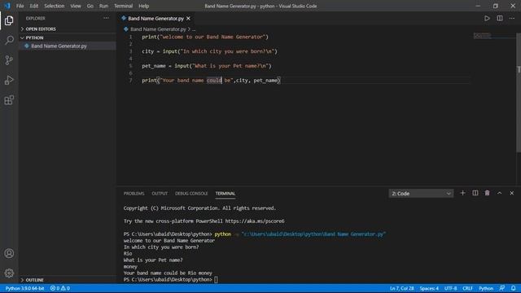Split the terminal panel

pos(475,194)
